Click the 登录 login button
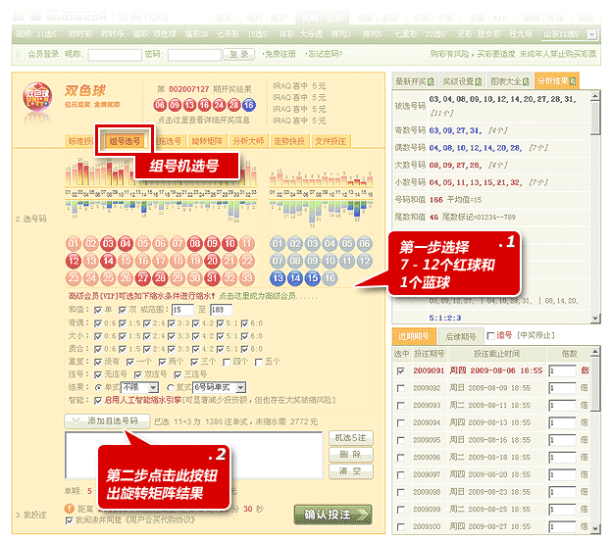This screenshot has width=611, height=541. [239, 55]
